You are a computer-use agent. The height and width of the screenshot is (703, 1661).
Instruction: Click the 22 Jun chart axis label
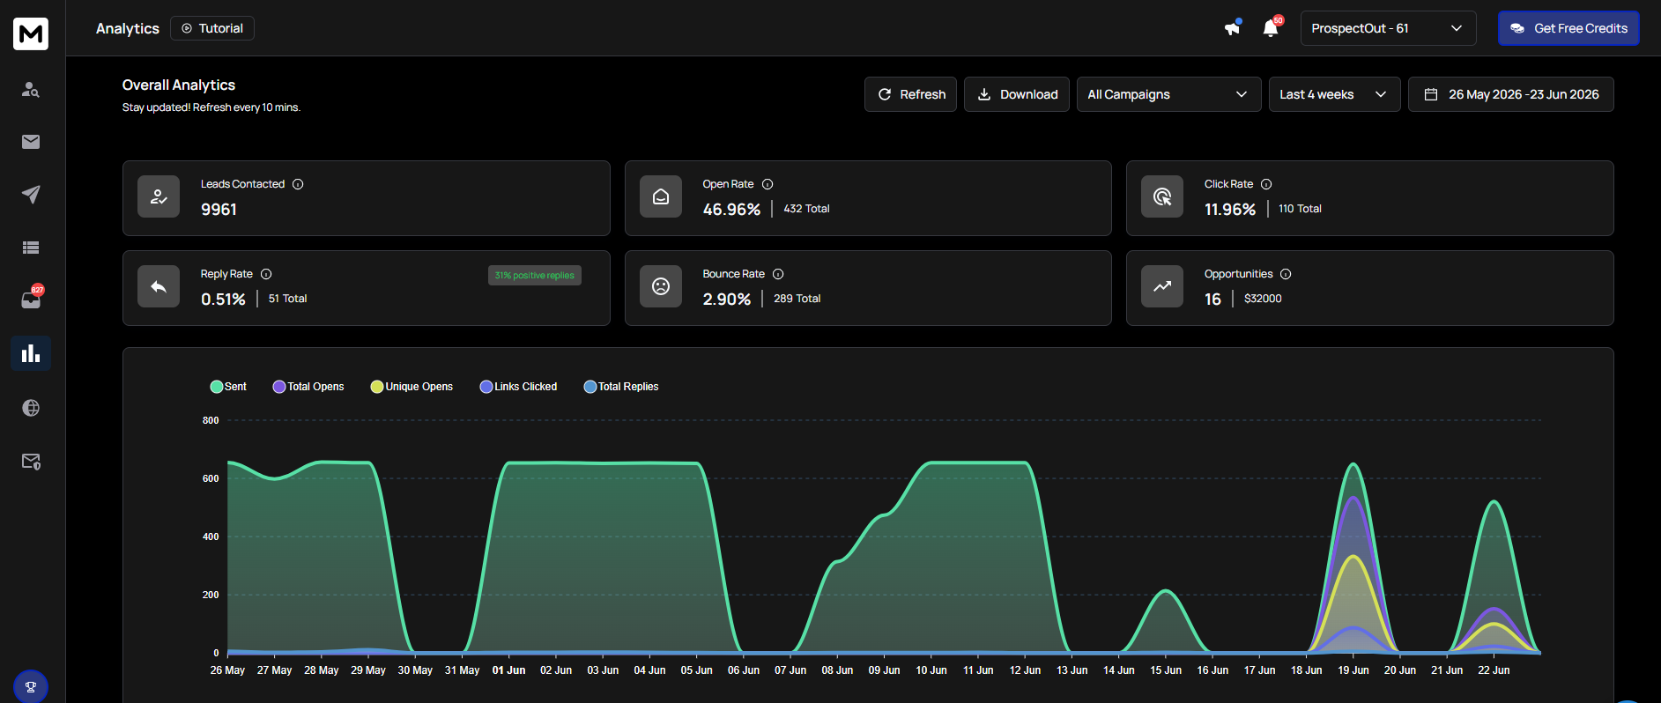[1494, 670]
